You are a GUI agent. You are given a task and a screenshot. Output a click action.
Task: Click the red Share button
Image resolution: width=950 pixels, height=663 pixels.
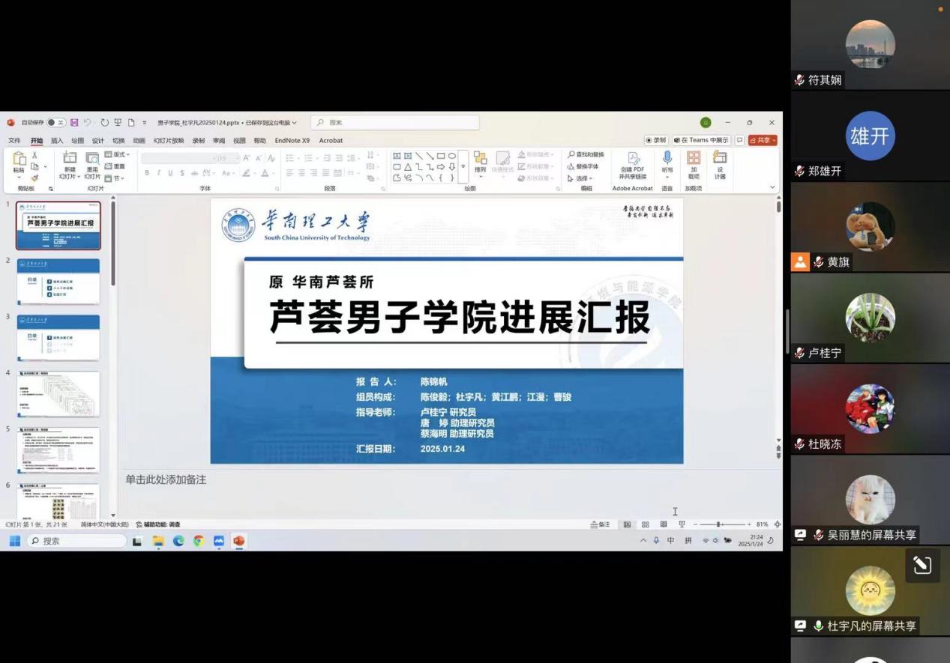coord(763,140)
